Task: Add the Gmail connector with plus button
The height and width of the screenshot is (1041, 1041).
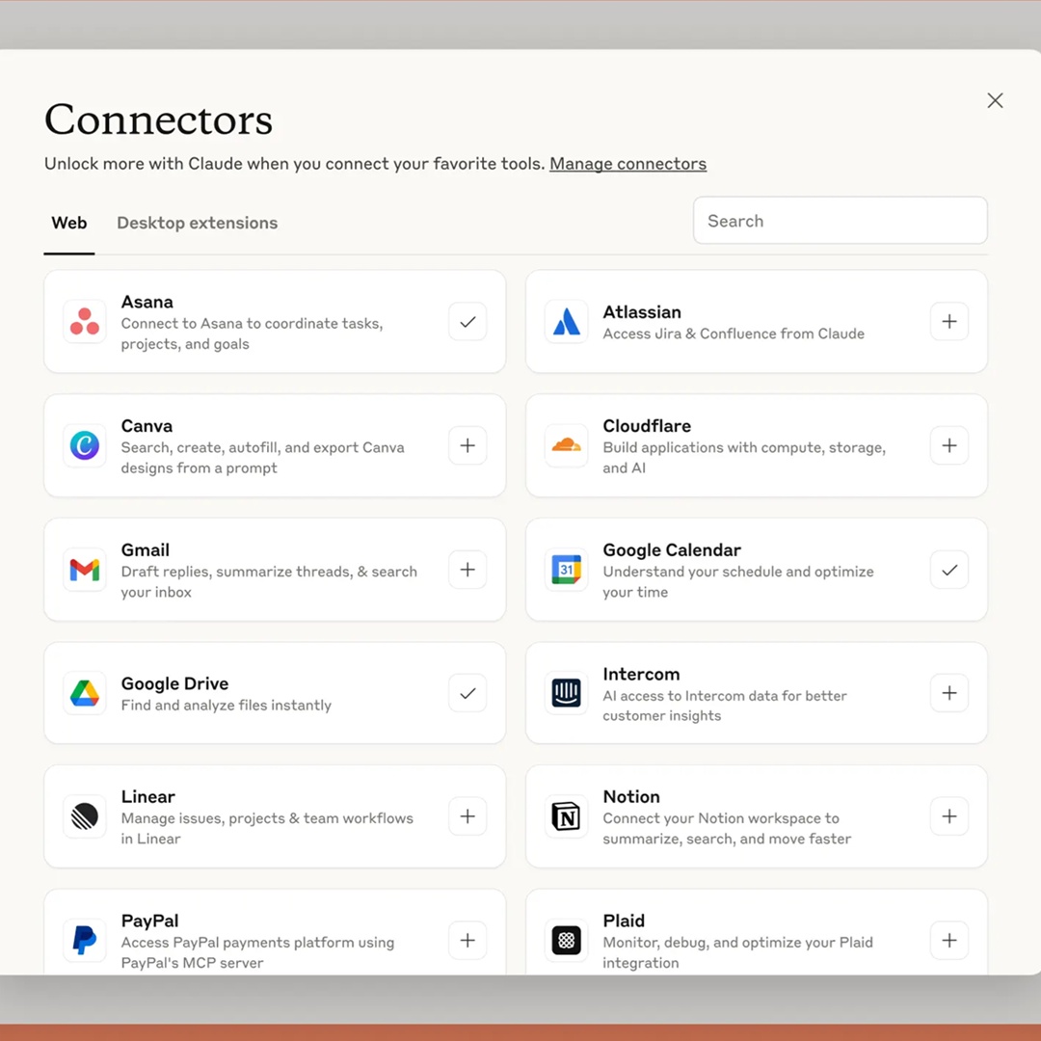Action: (x=467, y=570)
